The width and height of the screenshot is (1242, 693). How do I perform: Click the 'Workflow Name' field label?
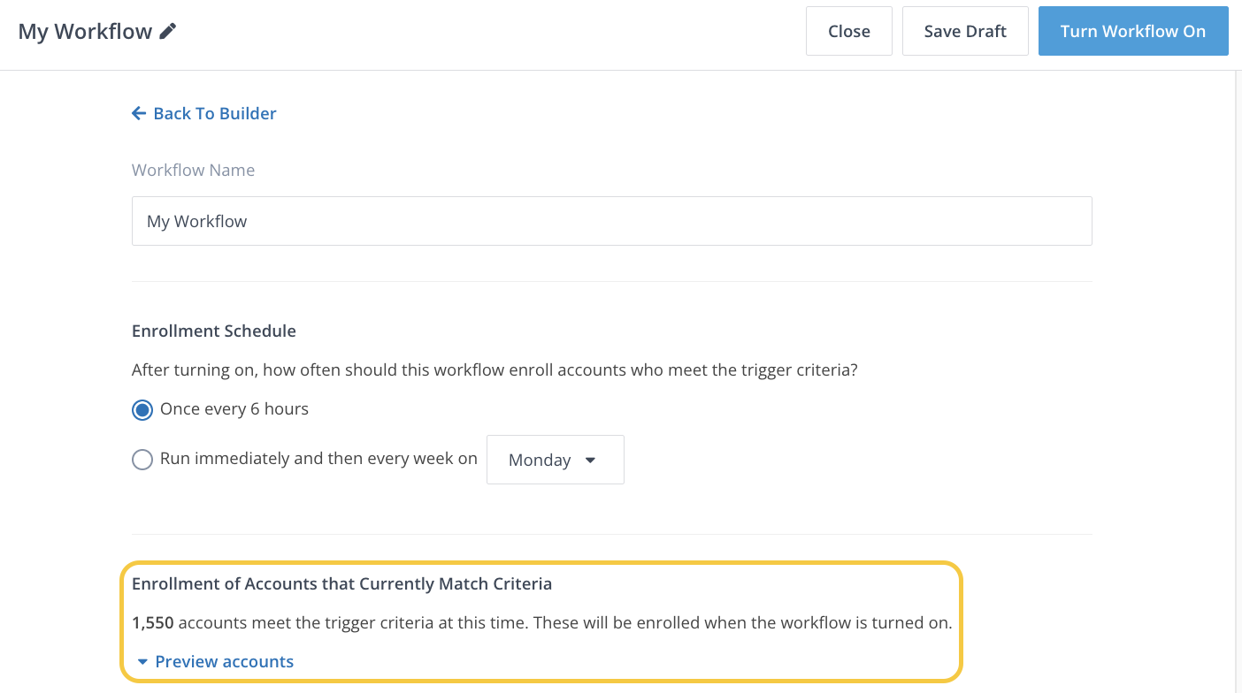[193, 171]
